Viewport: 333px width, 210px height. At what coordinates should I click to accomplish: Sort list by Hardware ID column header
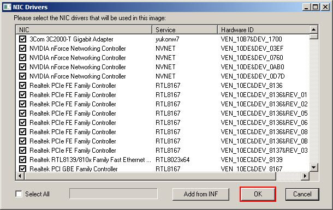point(264,29)
